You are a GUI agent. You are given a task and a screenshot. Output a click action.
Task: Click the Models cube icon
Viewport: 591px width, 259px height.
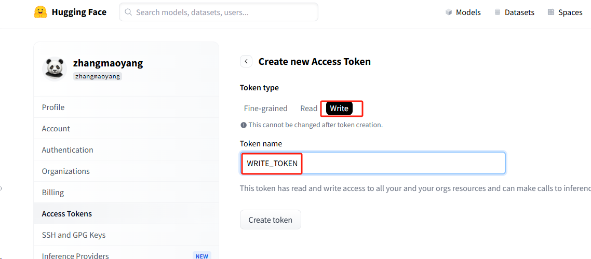pyautogui.click(x=448, y=12)
